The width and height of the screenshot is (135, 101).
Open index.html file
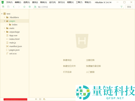(x=14, y=39)
